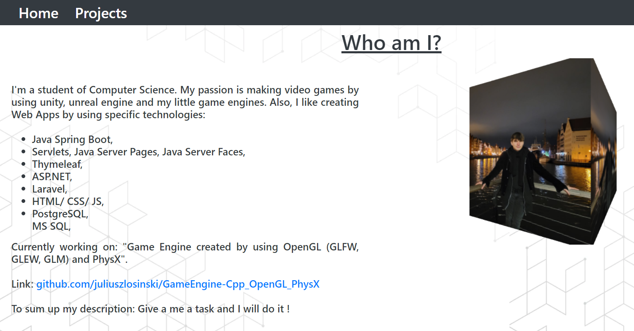Click the 'Servlets, Java Server Pages' list item
This screenshot has height=331, width=634.
(x=138, y=152)
